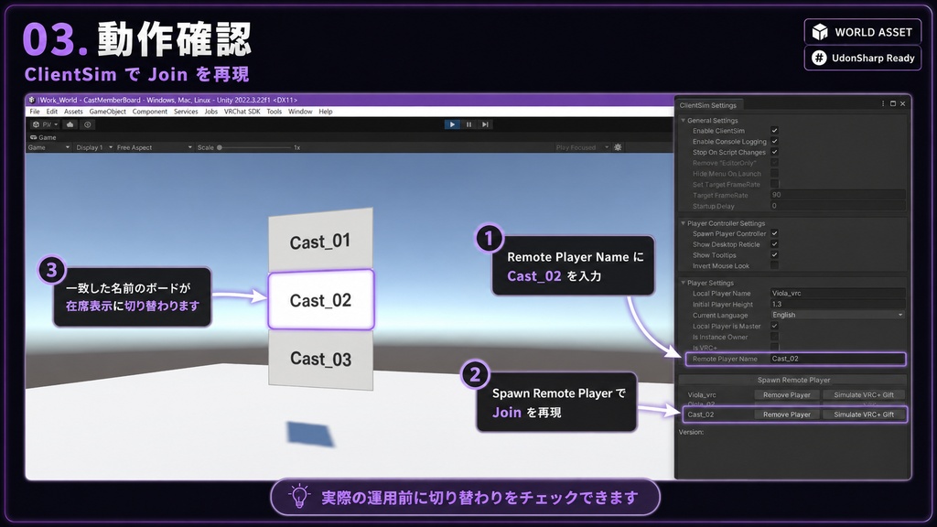Open the Tools menu
This screenshot has width=937, height=527.
tap(275, 112)
